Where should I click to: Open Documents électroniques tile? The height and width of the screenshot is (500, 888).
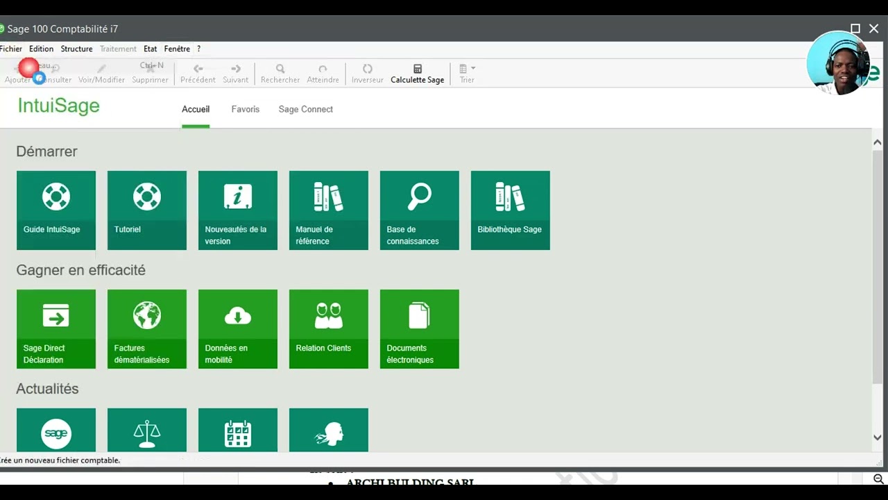(420, 329)
